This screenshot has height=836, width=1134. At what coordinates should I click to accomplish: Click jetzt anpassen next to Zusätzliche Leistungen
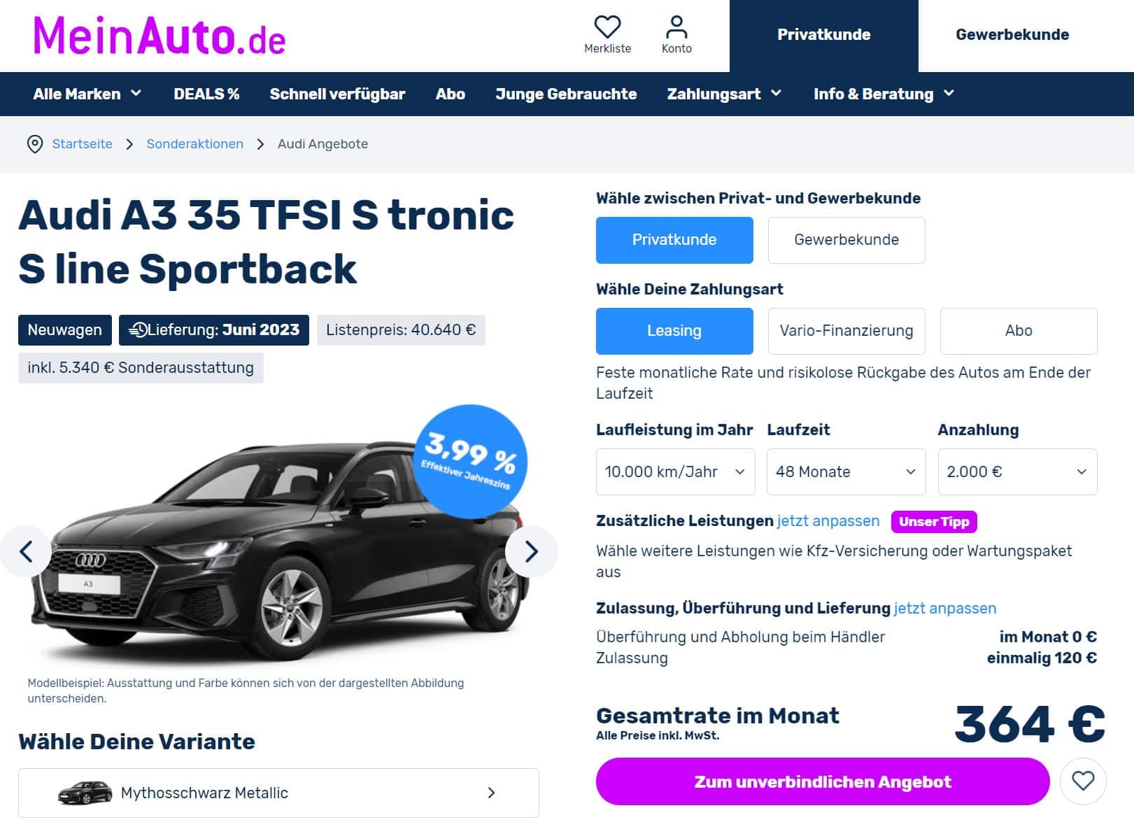point(828,521)
